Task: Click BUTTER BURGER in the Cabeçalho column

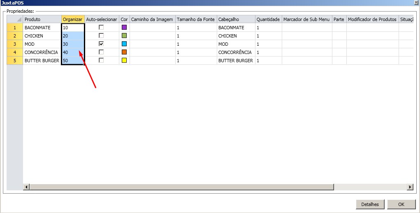Action: (x=236, y=61)
